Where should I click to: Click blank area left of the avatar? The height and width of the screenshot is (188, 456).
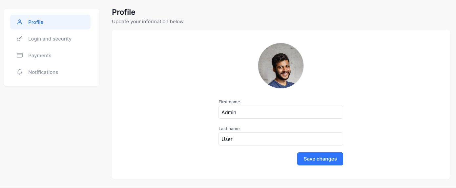tap(184, 65)
